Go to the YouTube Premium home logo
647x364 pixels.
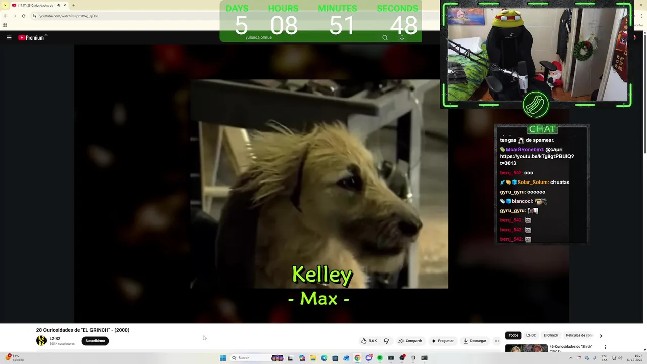coord(32,37)
